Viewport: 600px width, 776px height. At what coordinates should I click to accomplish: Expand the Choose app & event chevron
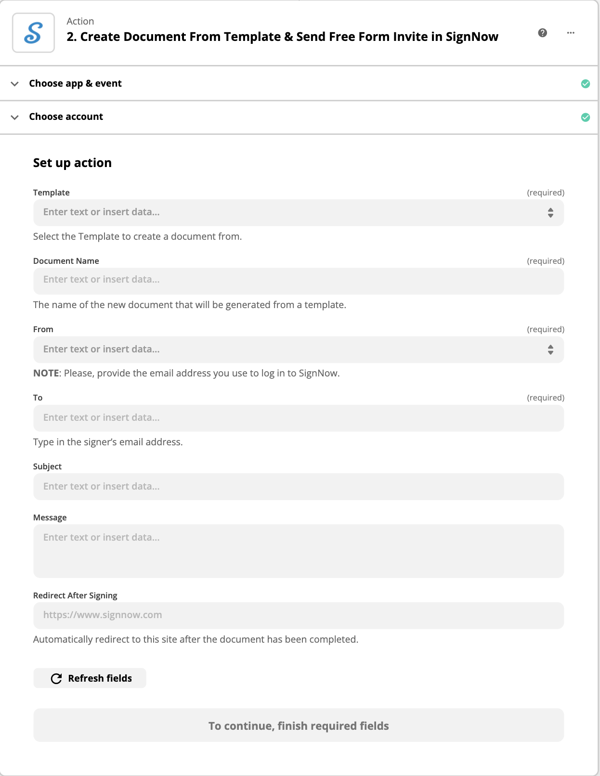[15, 84]
